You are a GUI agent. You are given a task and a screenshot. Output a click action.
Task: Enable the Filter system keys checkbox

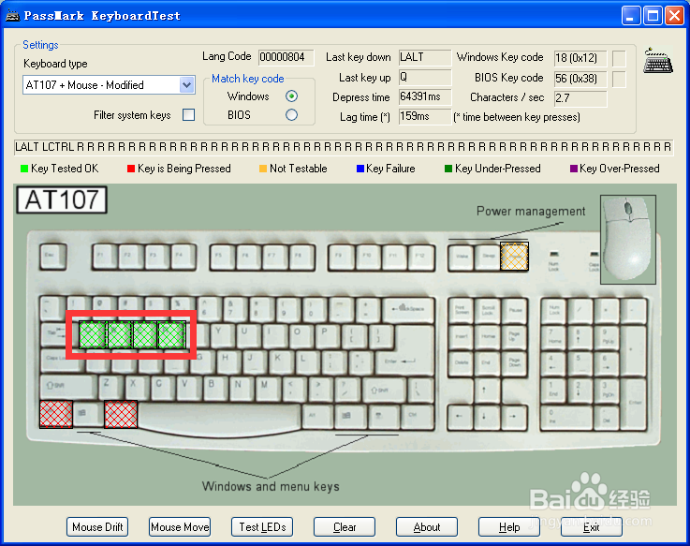click(x=189, y=115)
